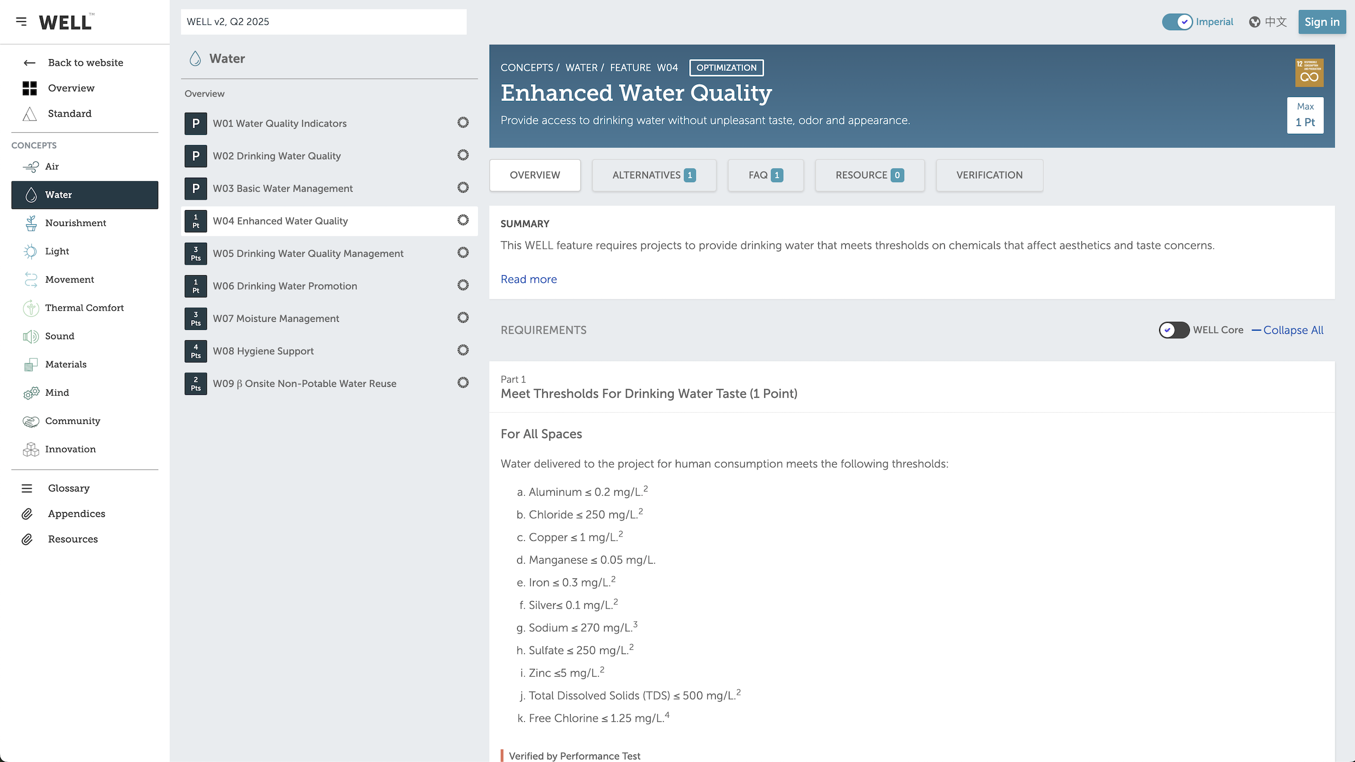Click the OPTIMIZATION badge
1355x762 pixels.
726,68
